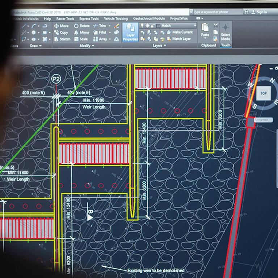Click the Copy Clip icon below Cut
The width and height of the screenshot is (278, 278).
tap(216, 32)
